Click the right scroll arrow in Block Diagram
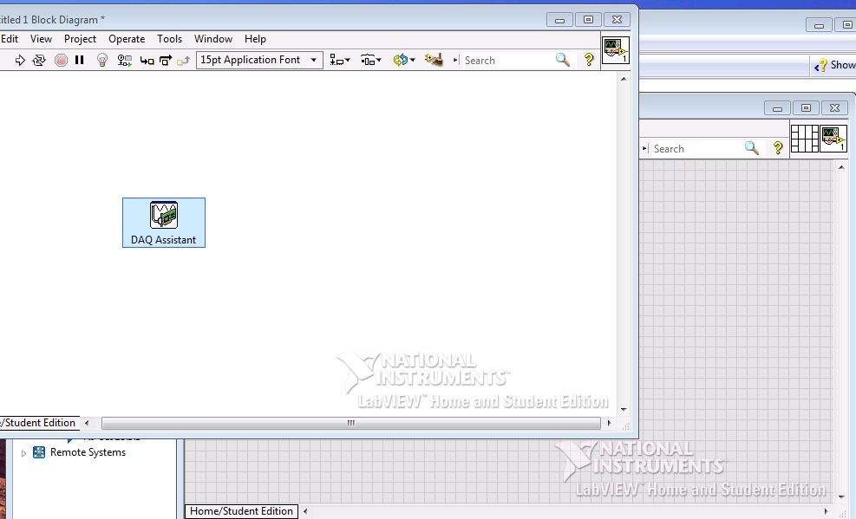856x519 pixels. point(609,423)
